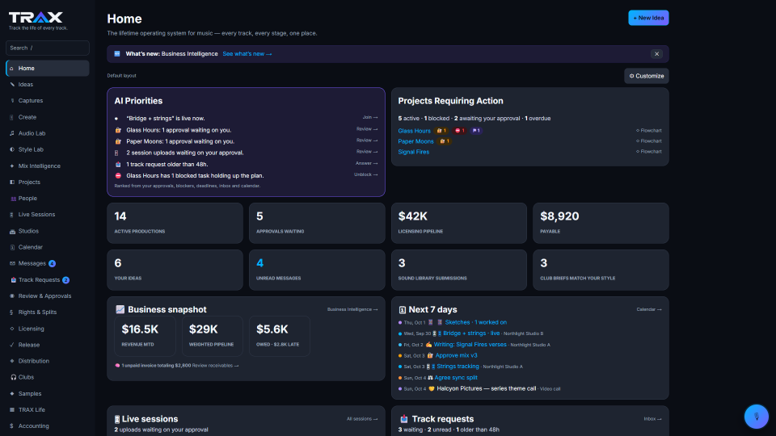Click the TRAX Life icon
The image size is (776, 436).
pyautogui.click(x=12, y=410)
